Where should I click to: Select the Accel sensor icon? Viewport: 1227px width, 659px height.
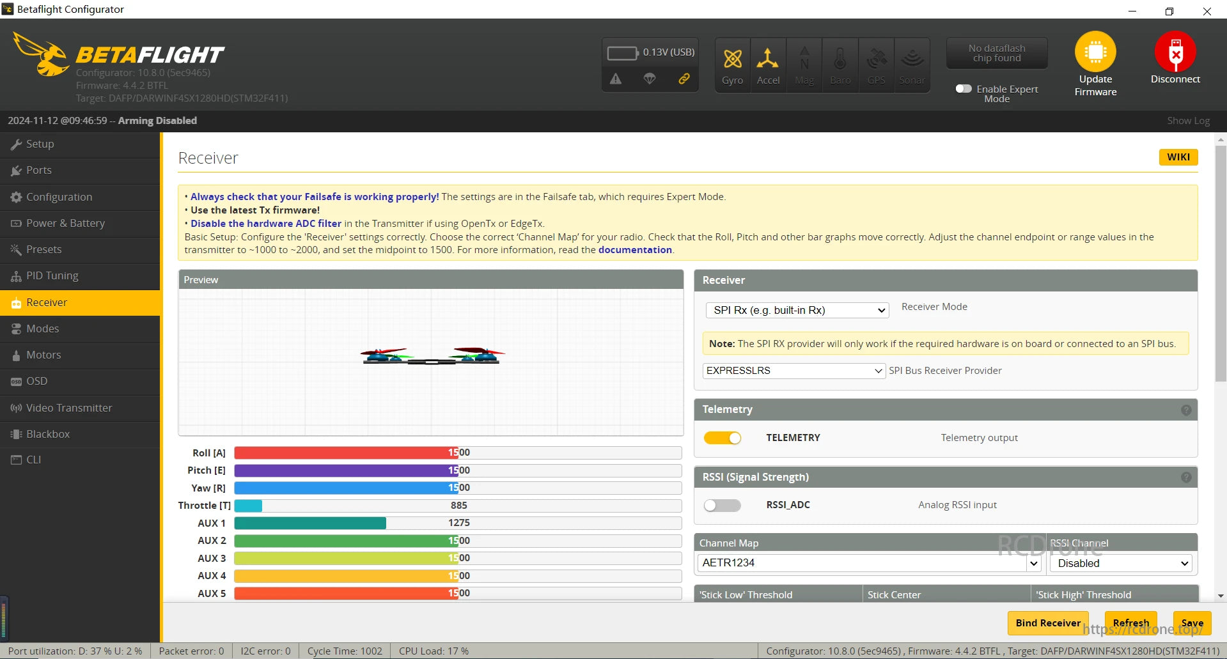coord(768,64)
